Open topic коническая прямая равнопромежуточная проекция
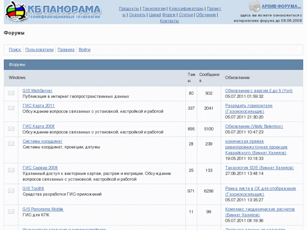 256,147
